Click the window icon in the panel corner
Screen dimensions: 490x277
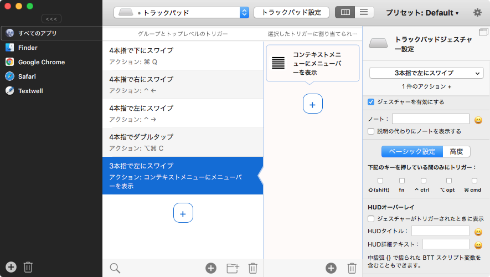(483, 32)
